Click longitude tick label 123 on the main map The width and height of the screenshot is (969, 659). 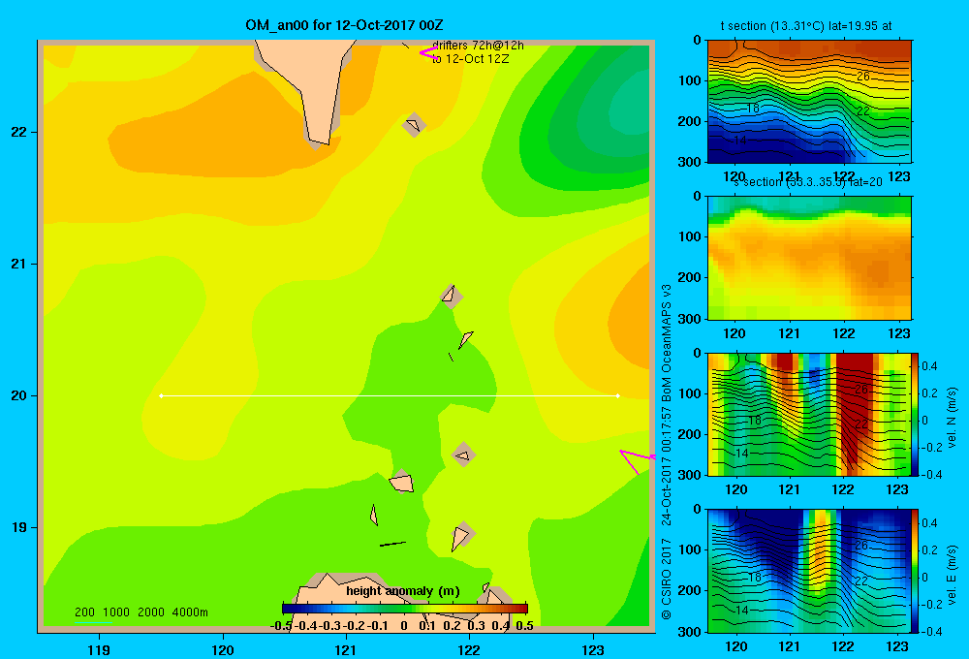[x=593, y=649]
